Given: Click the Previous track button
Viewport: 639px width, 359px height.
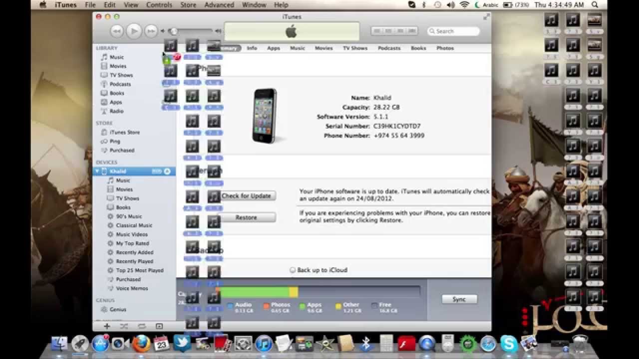Looking at the screenshot, I should click(x=117, y=31).
